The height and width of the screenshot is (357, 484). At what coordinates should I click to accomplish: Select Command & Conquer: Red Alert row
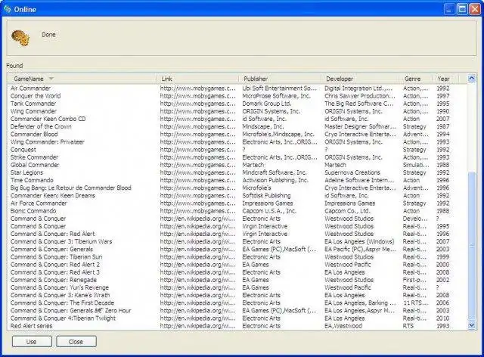click(x=237, y=234)
